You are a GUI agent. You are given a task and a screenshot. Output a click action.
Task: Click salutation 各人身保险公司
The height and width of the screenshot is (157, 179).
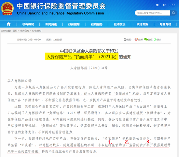click(19, 81)
